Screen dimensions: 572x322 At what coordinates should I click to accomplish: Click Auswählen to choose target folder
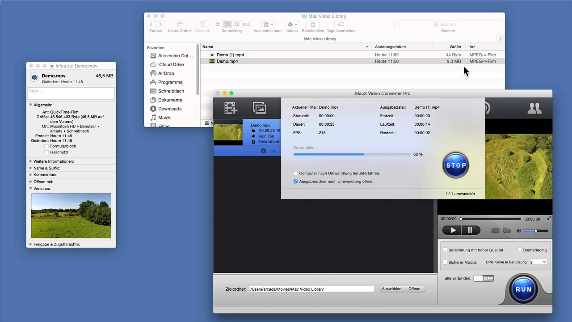point(391,289)
